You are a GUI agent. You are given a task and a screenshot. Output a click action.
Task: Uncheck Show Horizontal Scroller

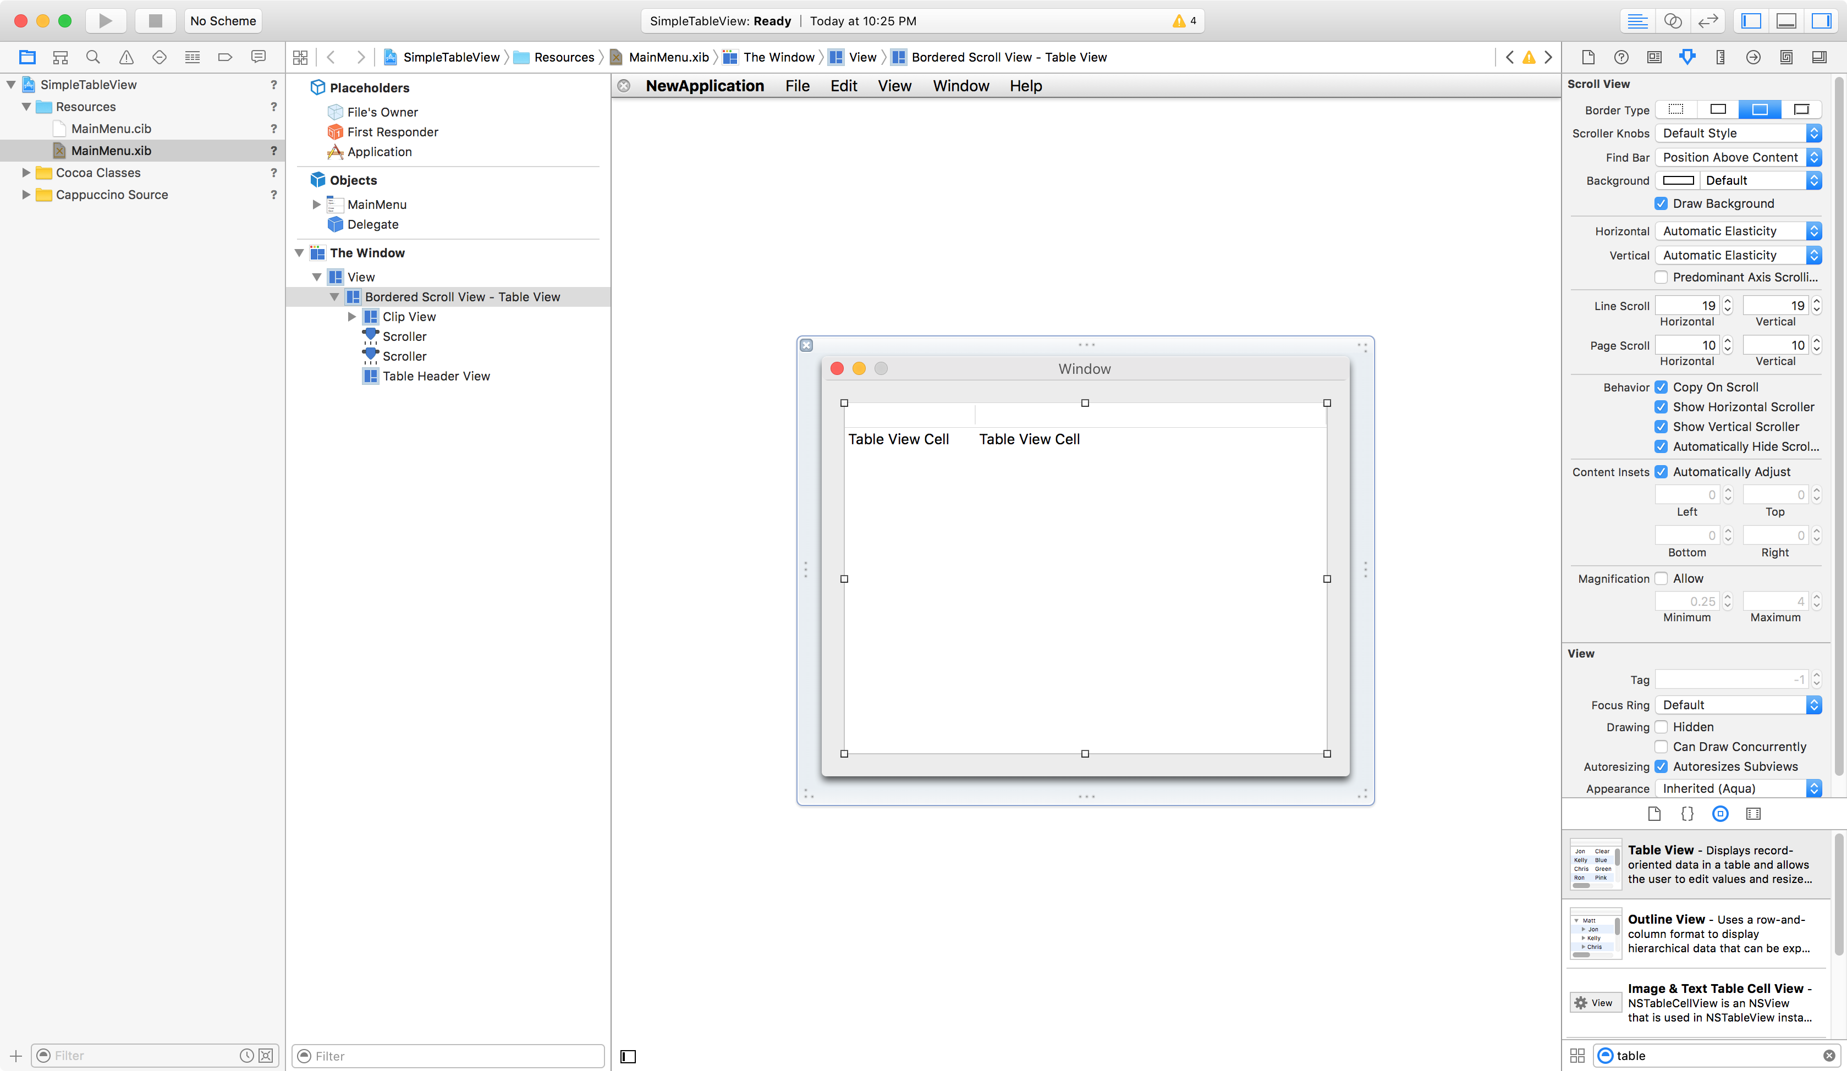(x=1662, y=406)
